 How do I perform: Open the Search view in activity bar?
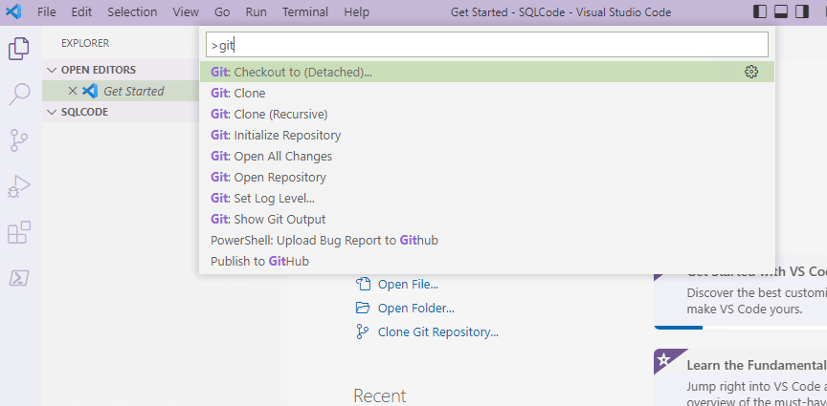click(19, 95)
